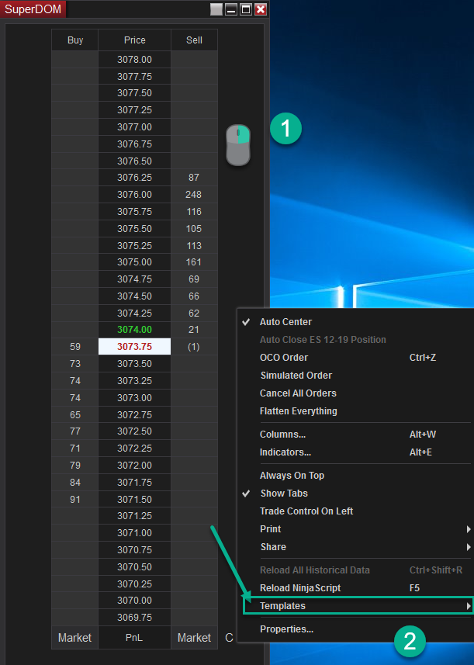Screen dimensions: 474x665
Task: Click buy size 65 at 3072.75
Action: click(x=75, y=414)
